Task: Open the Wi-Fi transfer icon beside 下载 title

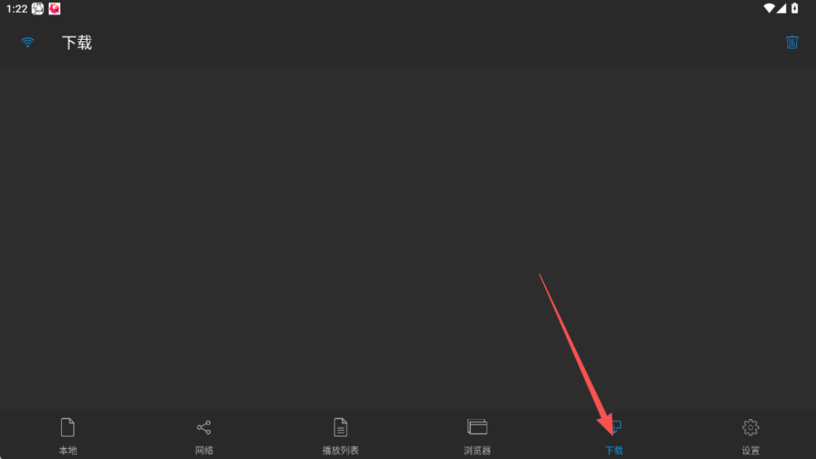Action: click(28, 42)
